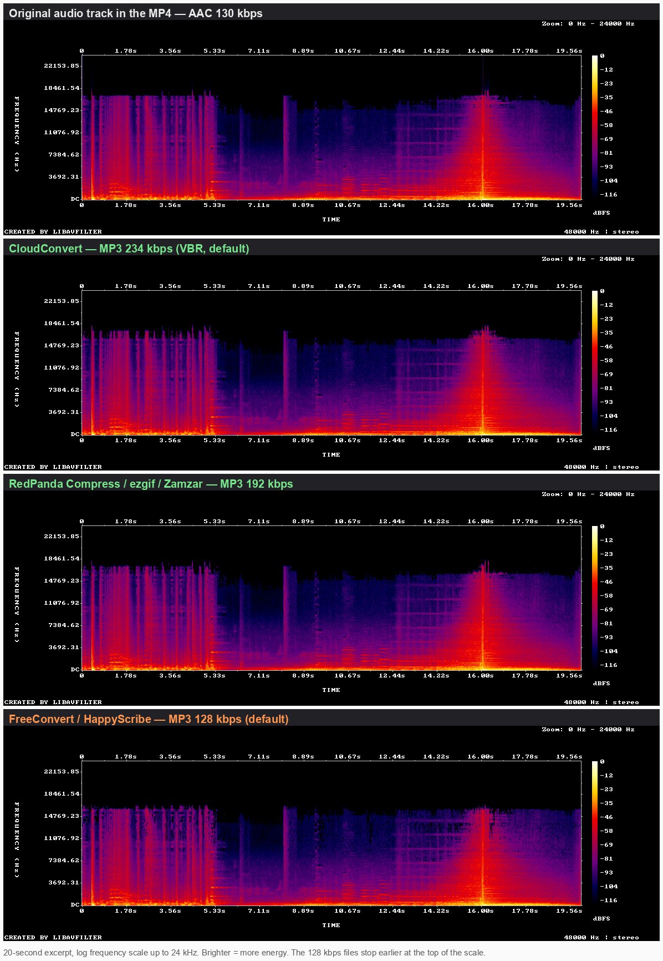Screen dimensions: 663x961
Task: Click 'CREATED BY LIBAVFILTER' under the CloudConvert spectrogram
Action: tap(53, 467)
